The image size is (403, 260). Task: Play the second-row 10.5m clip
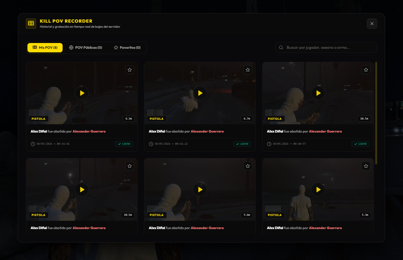tap(82, 190)
